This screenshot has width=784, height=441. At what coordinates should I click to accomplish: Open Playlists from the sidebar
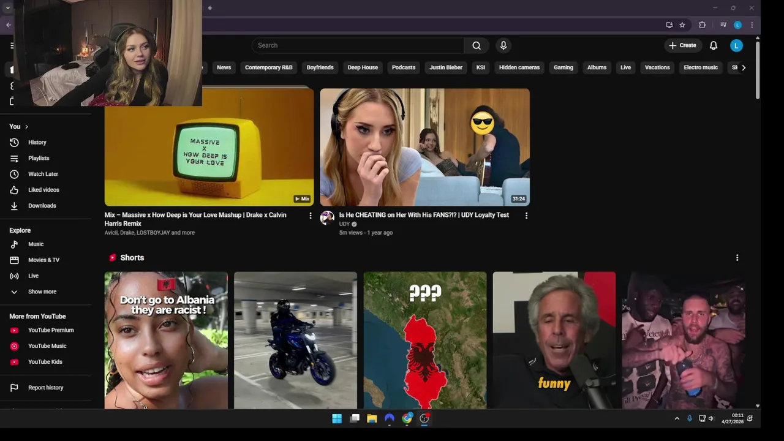tap(38, 158)
